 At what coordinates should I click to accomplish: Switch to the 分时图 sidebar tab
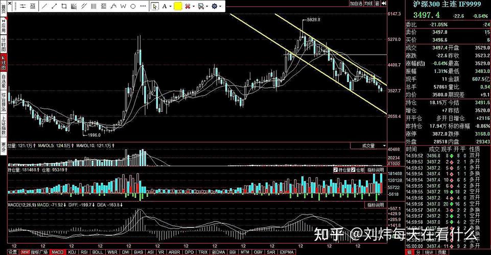tap(4, 45)
